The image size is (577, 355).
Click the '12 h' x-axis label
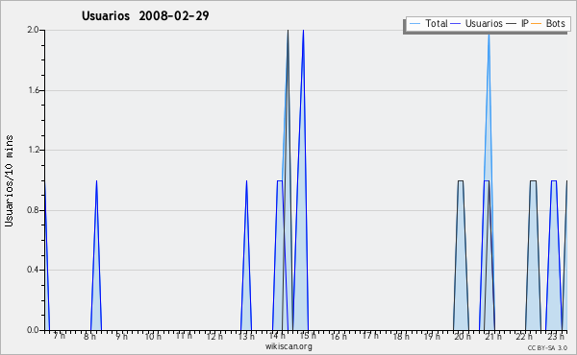[x=214, y=336]
